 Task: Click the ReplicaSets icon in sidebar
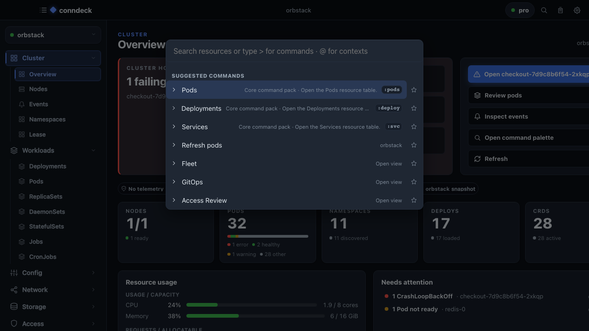coord(22,197)
